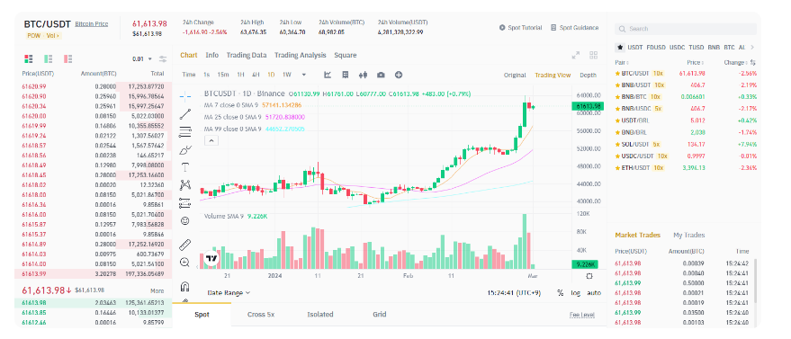Click the zoom in magnifier tool
This screenshot has width=791, height=339.
(185, 263)
